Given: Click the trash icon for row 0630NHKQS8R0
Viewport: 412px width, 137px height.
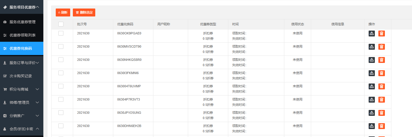Looking at the screenshot, I should click(382, 60).
